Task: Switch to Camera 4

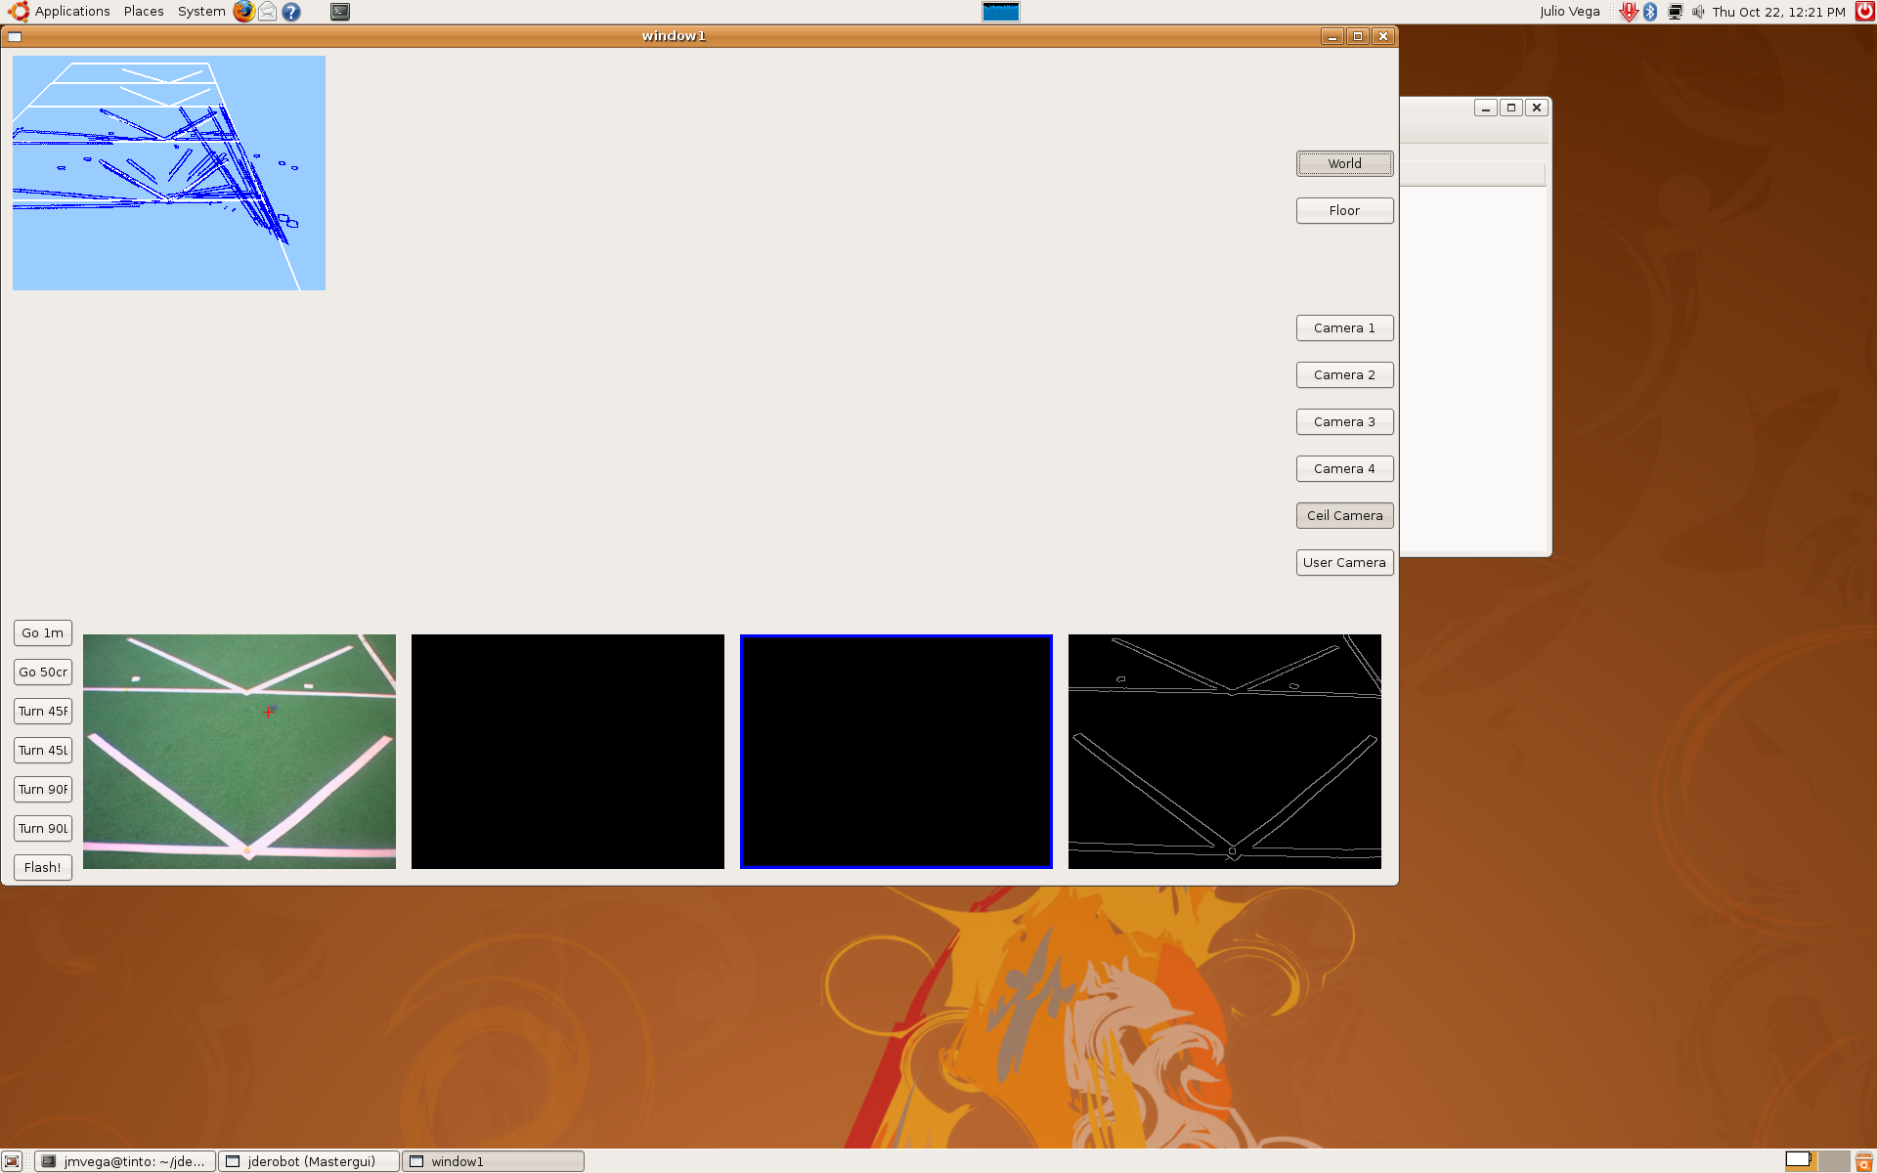Action: pyautogui.click(x=1344, y=468)
